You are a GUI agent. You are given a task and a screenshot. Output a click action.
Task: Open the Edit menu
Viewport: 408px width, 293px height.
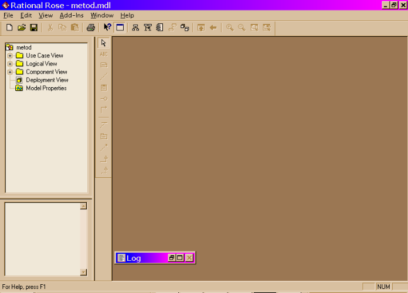[x=26, y=15]
